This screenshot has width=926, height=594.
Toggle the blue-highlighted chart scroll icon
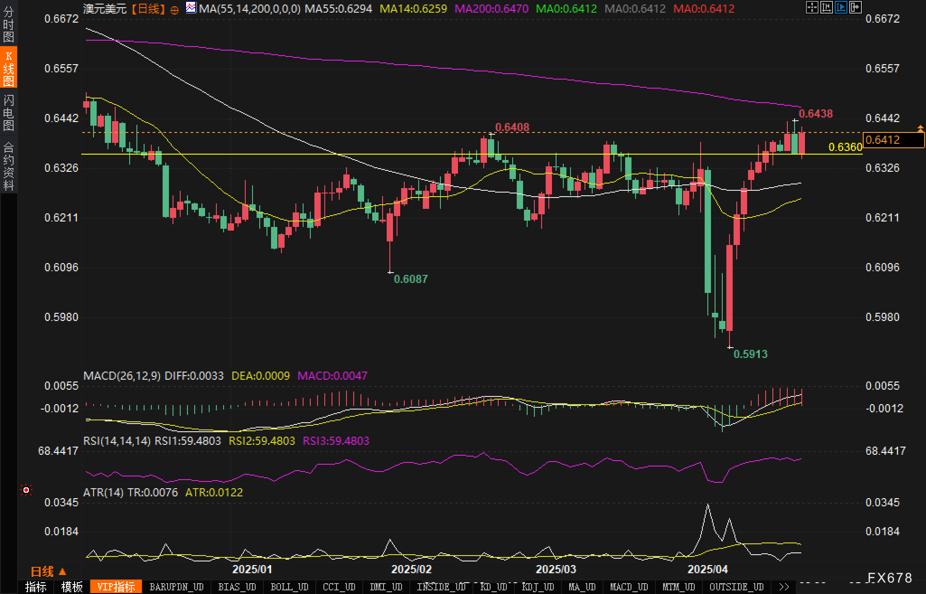coord(841,7)
